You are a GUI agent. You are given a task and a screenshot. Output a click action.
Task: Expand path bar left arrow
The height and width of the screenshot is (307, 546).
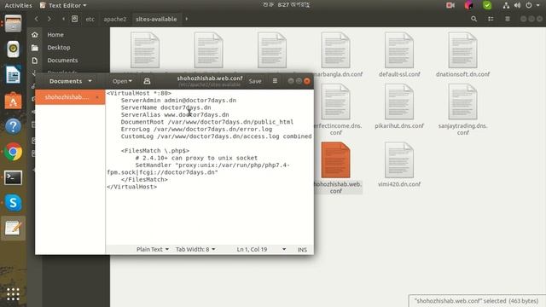[x=63, y=19]
